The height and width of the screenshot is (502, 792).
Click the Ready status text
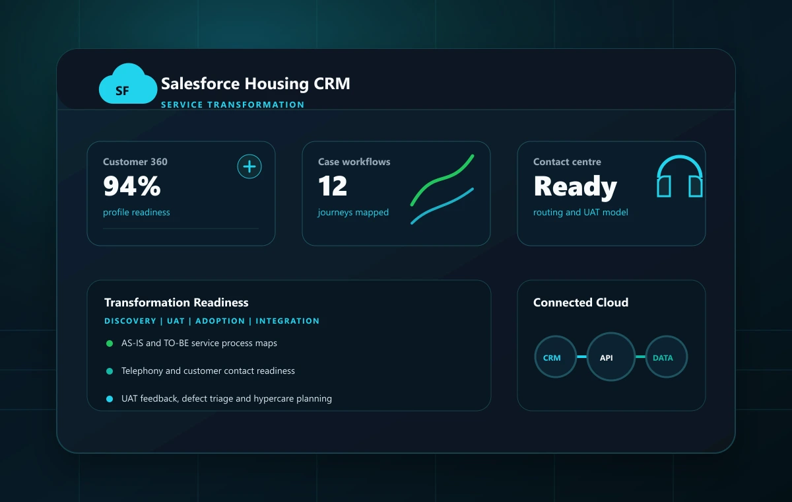tap(575, 187)
